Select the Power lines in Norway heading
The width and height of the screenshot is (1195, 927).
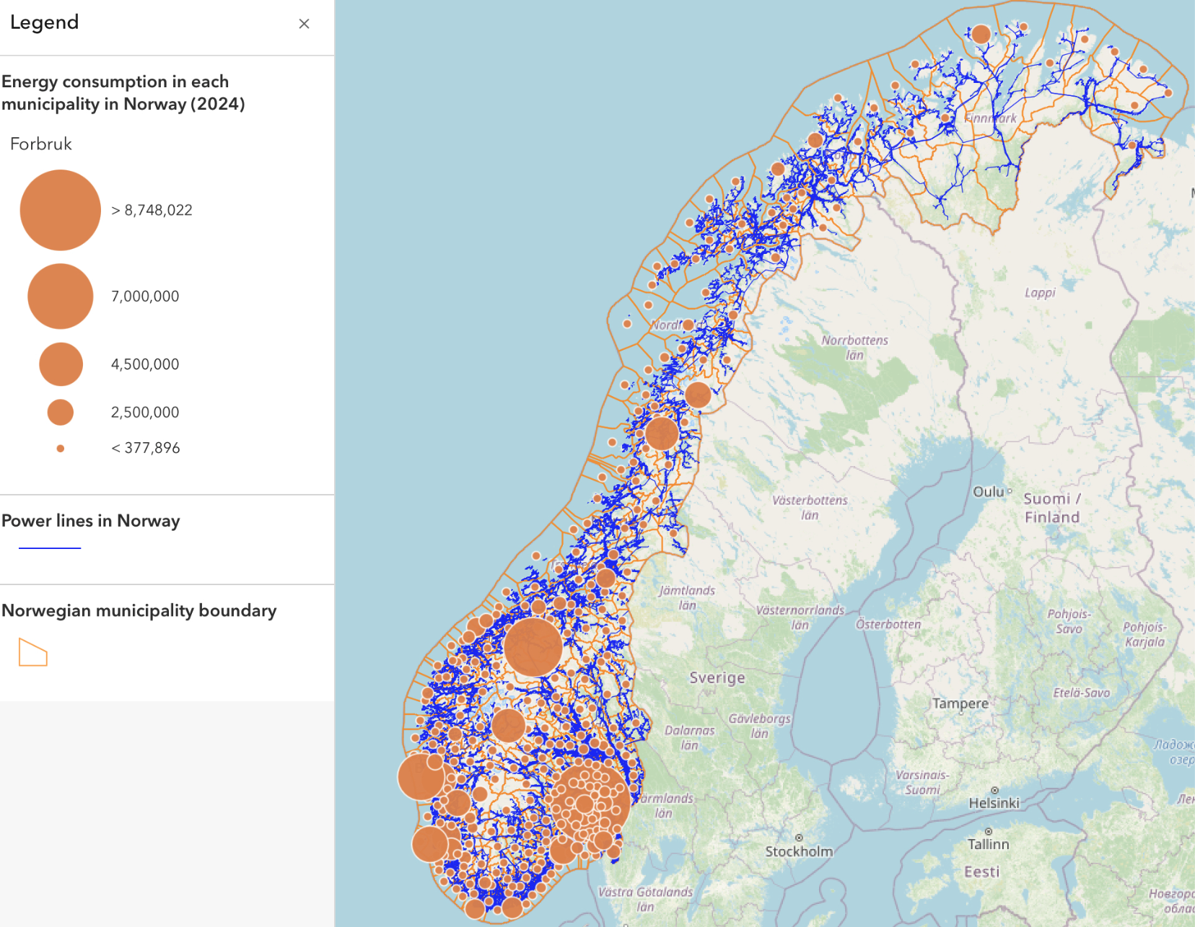click(91, 521)
